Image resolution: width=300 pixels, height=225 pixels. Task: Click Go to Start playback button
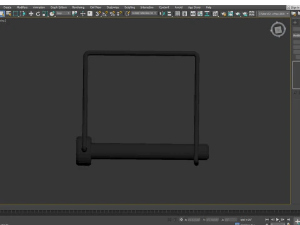click(x=267, y=219)
